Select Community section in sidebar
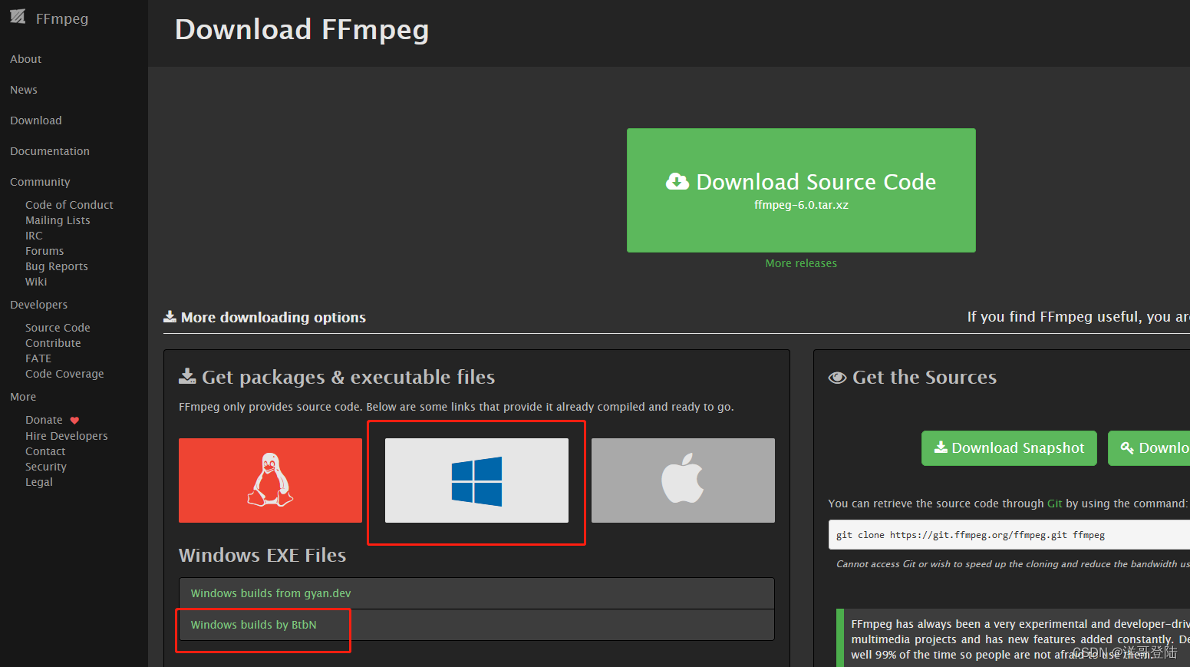1190x667 pixels. click(40, 182)
